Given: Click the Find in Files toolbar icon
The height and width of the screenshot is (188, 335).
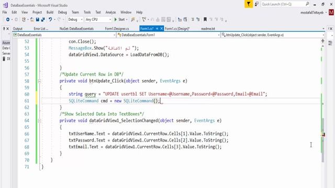Looking at the screenshot, I should click(133, 19).
